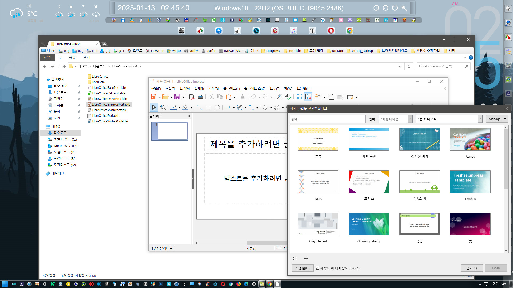
Task: Click the Export as PDF icon
Action: [191, 97]
